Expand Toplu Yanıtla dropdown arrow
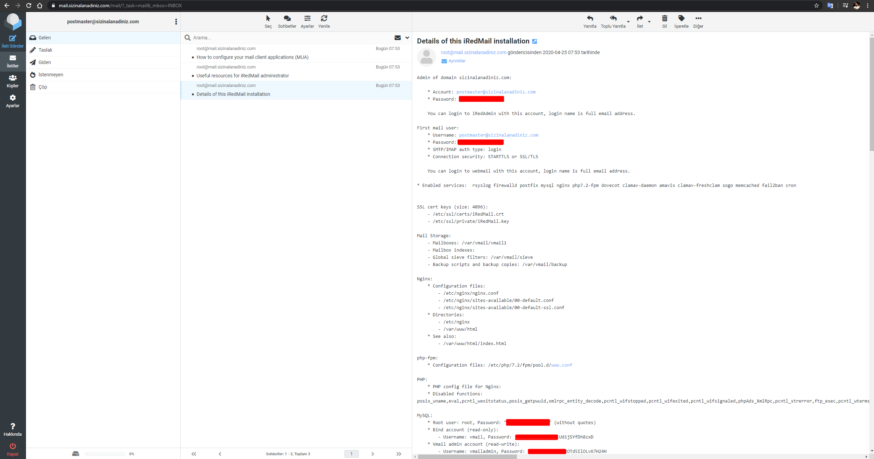This screenshot has width=874, height=459. 628,22
